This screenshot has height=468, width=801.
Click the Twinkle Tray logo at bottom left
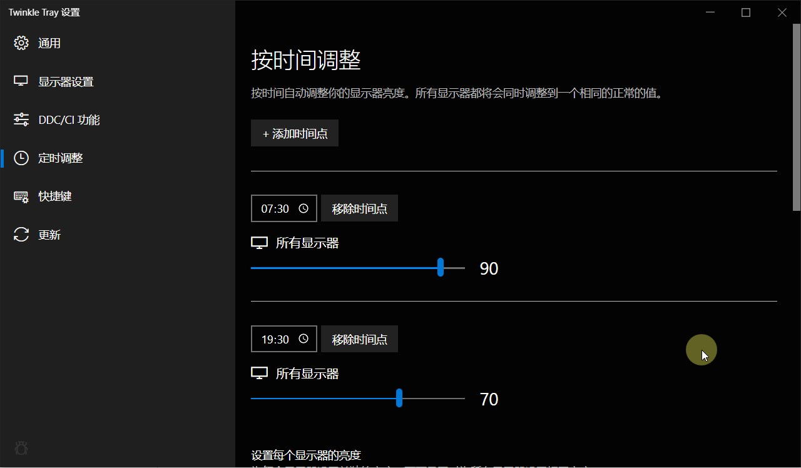(x=21, y=448)
